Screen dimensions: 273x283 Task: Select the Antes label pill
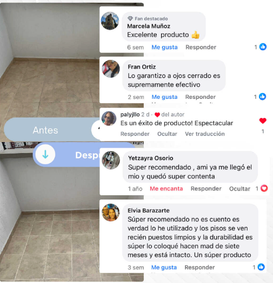[x=51, y=130]
